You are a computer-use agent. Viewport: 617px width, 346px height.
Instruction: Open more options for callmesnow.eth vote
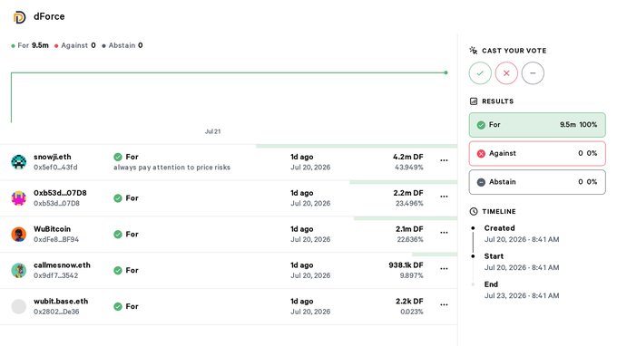444,269
